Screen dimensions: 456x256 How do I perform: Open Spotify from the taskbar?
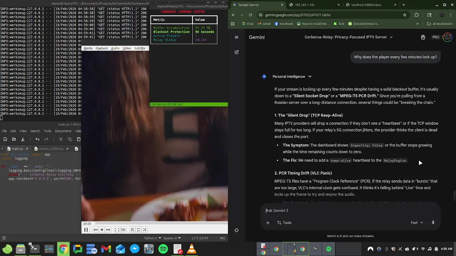(x=163, y=249)
